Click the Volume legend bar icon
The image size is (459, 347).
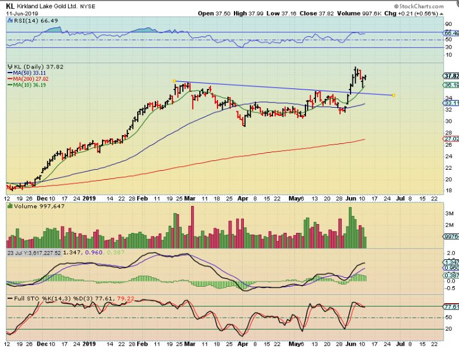[10, 206]
